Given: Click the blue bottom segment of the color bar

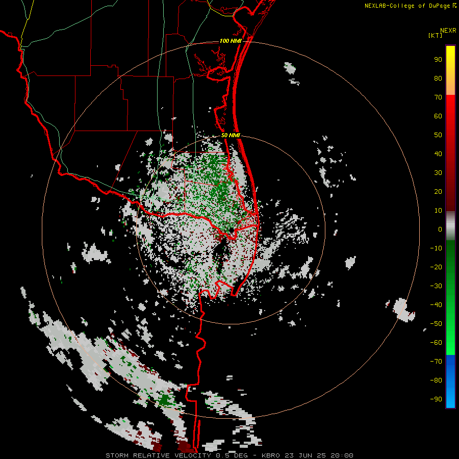Looking at the screenshot, I should point(450,381).
